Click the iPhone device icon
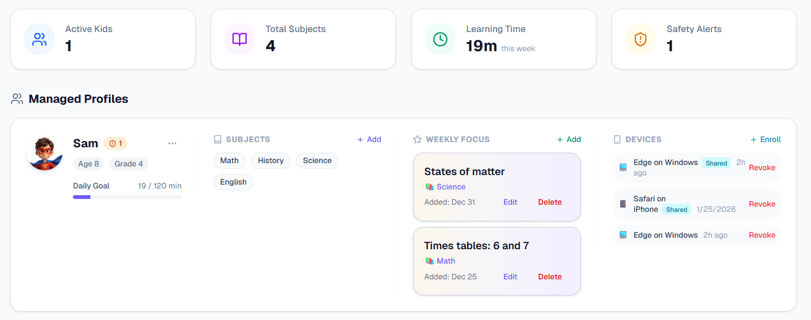Viewport: 811px width, 320px height. point(623,204)
